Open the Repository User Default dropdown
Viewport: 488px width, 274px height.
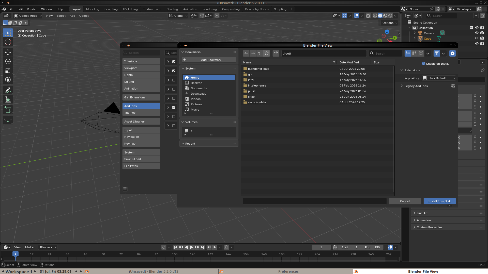[439, 78]
